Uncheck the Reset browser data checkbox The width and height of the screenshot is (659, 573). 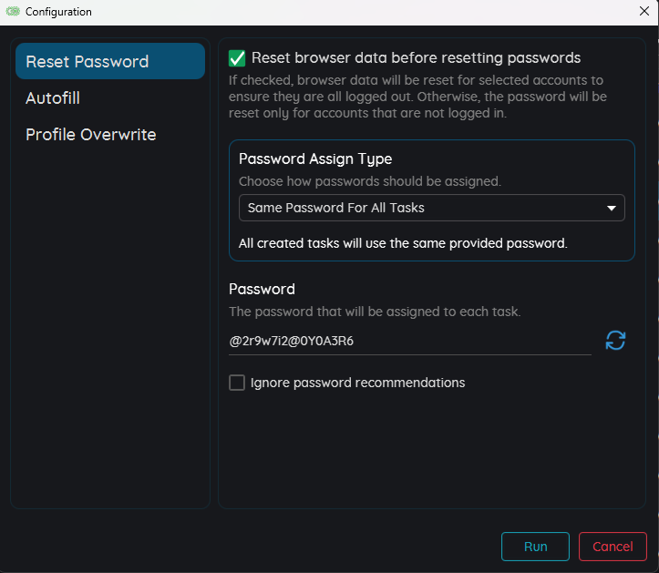237,58
